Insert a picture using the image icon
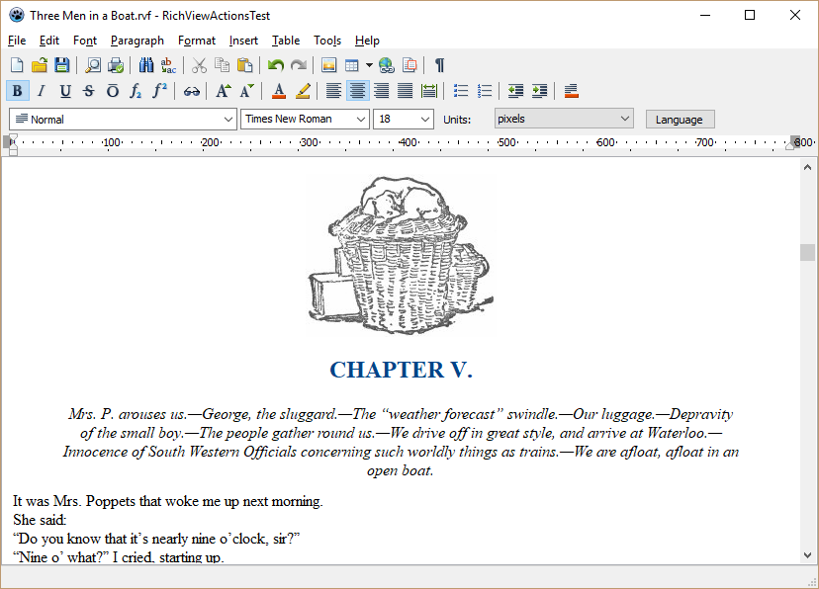Viewport: 819px width, 589px height. coord(329,65)
